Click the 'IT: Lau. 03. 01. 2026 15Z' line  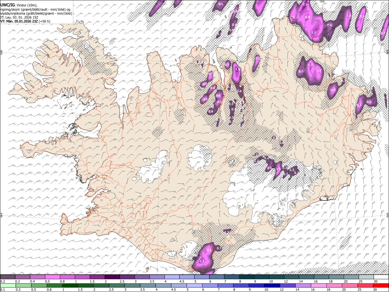pos(19,17)
